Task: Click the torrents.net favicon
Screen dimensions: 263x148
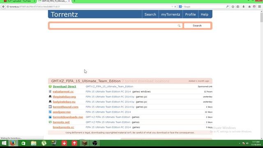Action: (50, 122)
